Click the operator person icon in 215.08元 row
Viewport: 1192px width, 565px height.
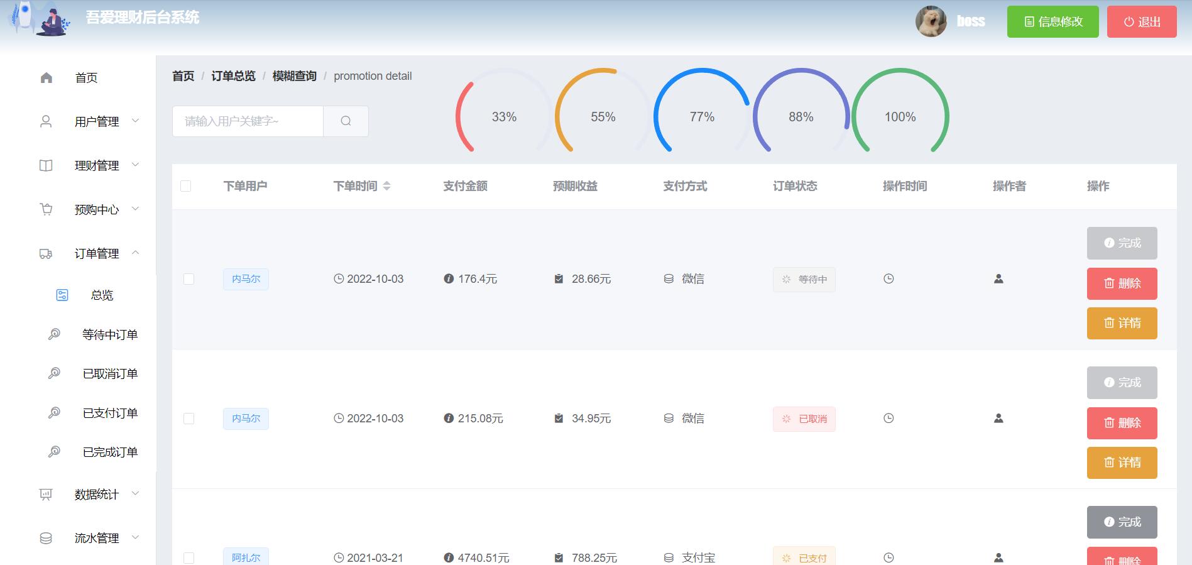[998, 418]
